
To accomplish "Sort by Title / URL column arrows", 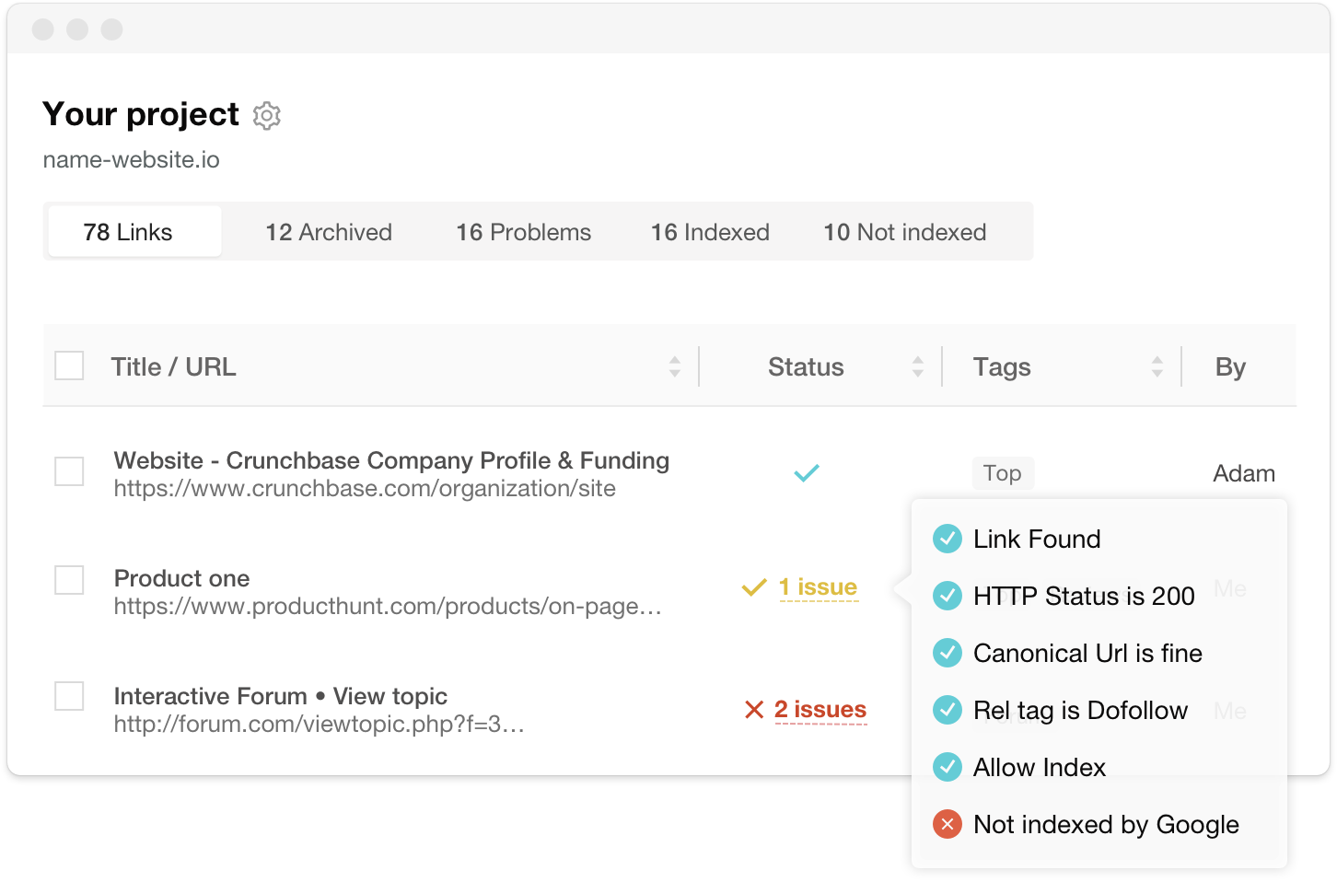I will (x=675, y=366).
